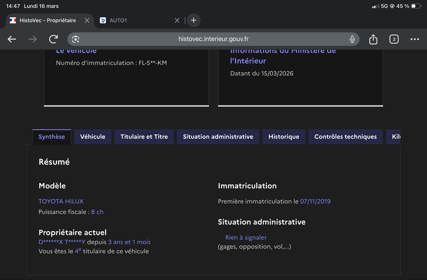
Task: Open the three-dot browser menu
Action: coord(415,39)
